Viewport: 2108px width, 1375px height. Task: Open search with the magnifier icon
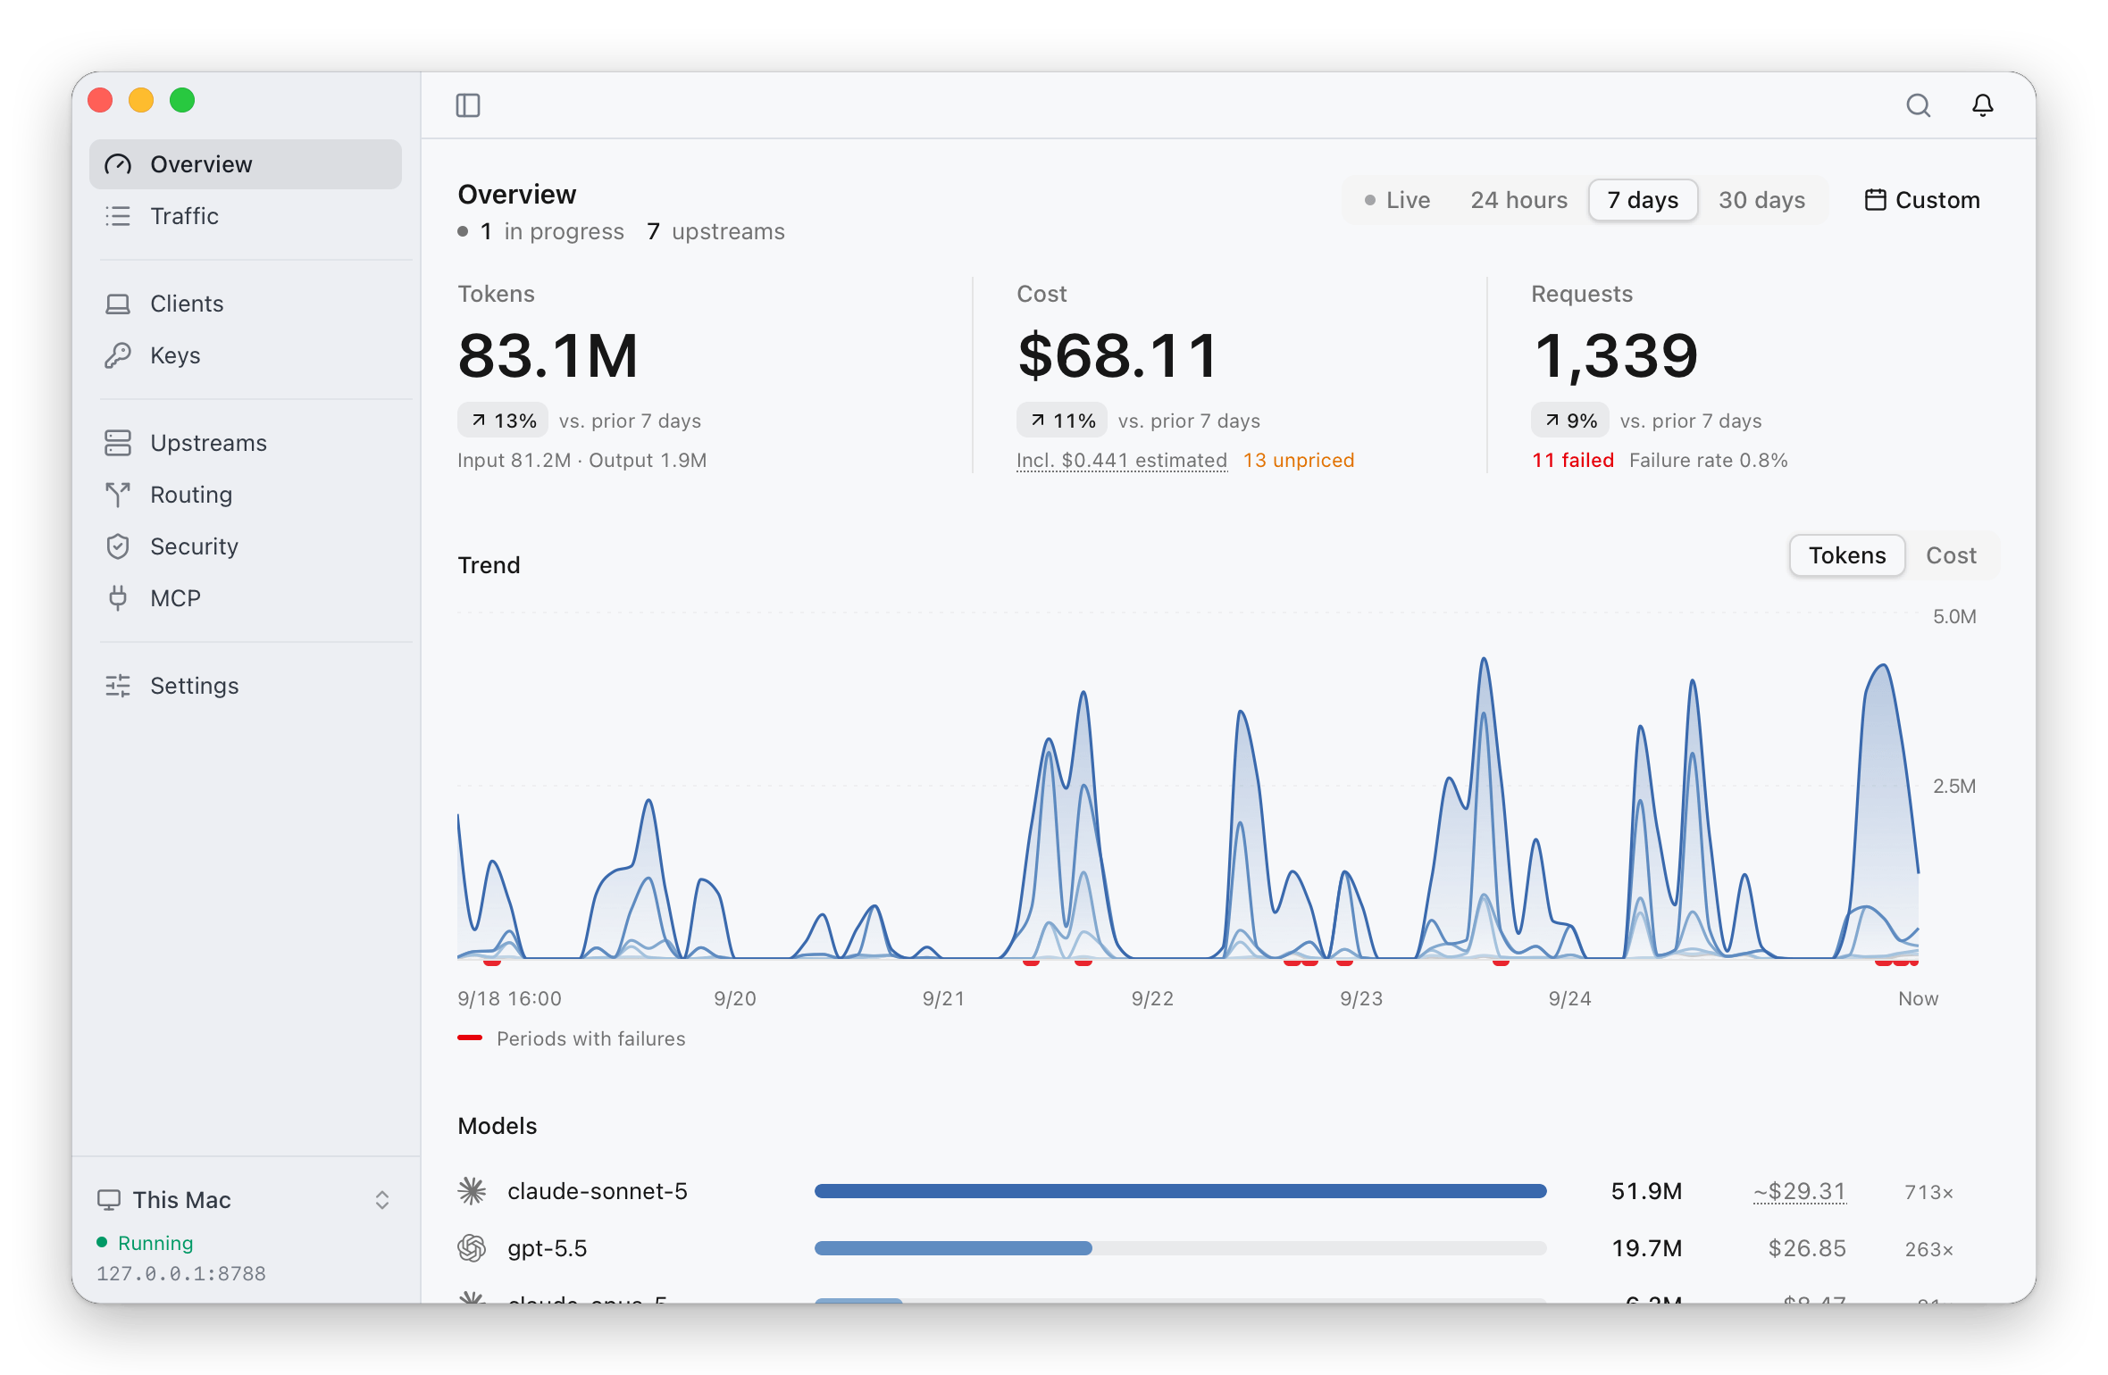[1918, 105]
